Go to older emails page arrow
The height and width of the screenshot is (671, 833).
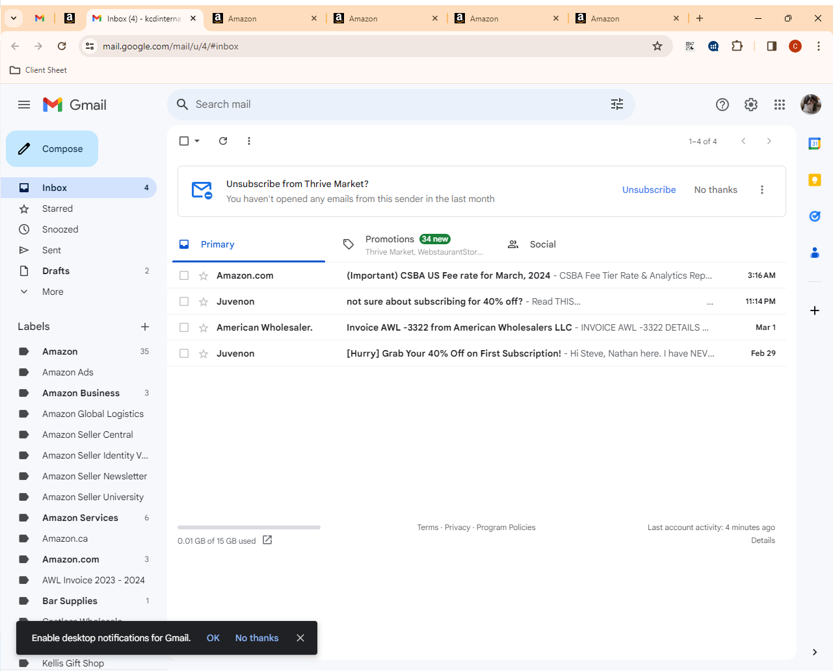click(769, 141)
